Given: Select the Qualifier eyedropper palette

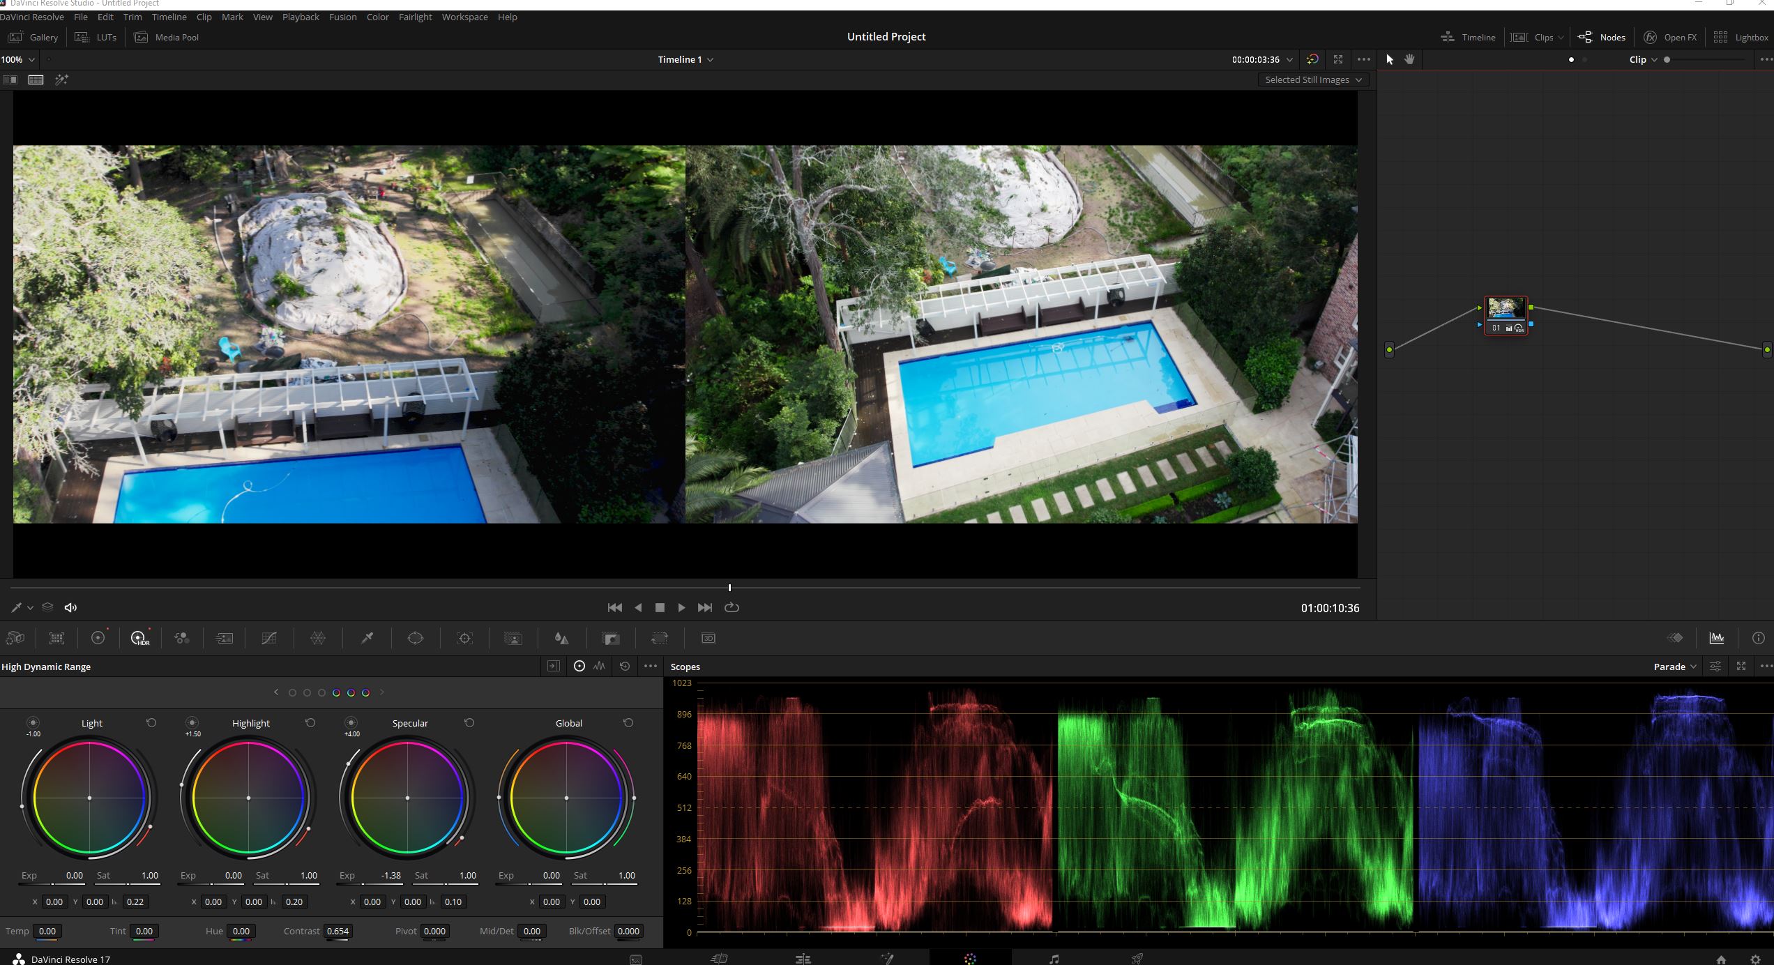Looking at the screenshot, I should click(x=367, y=638).
